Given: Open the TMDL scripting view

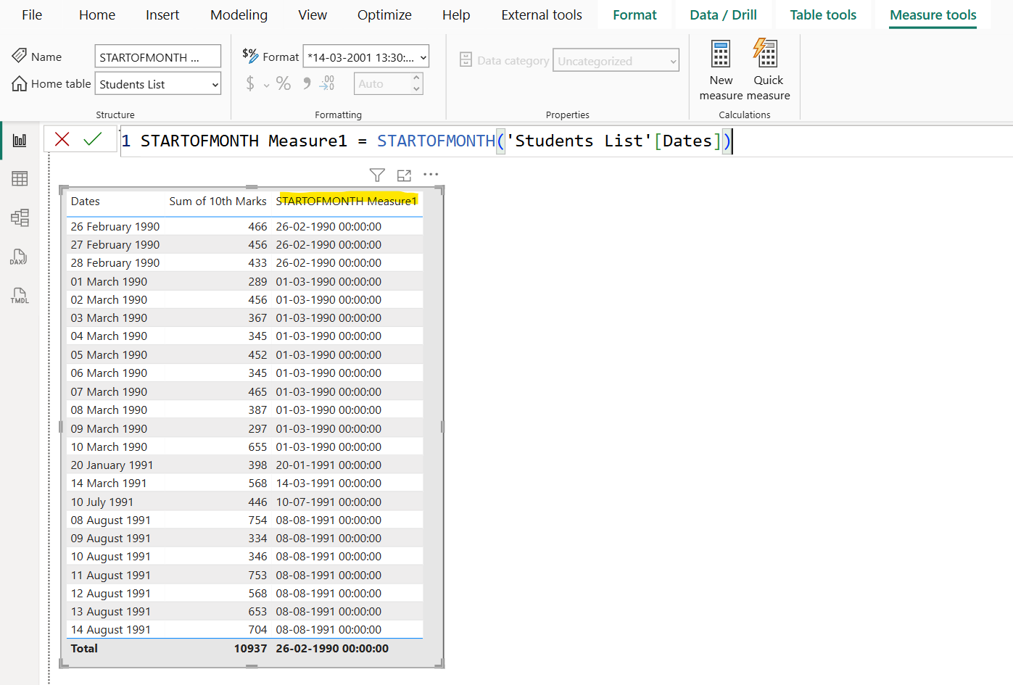Looking at the screenshot, I should (x=19, y=296).
